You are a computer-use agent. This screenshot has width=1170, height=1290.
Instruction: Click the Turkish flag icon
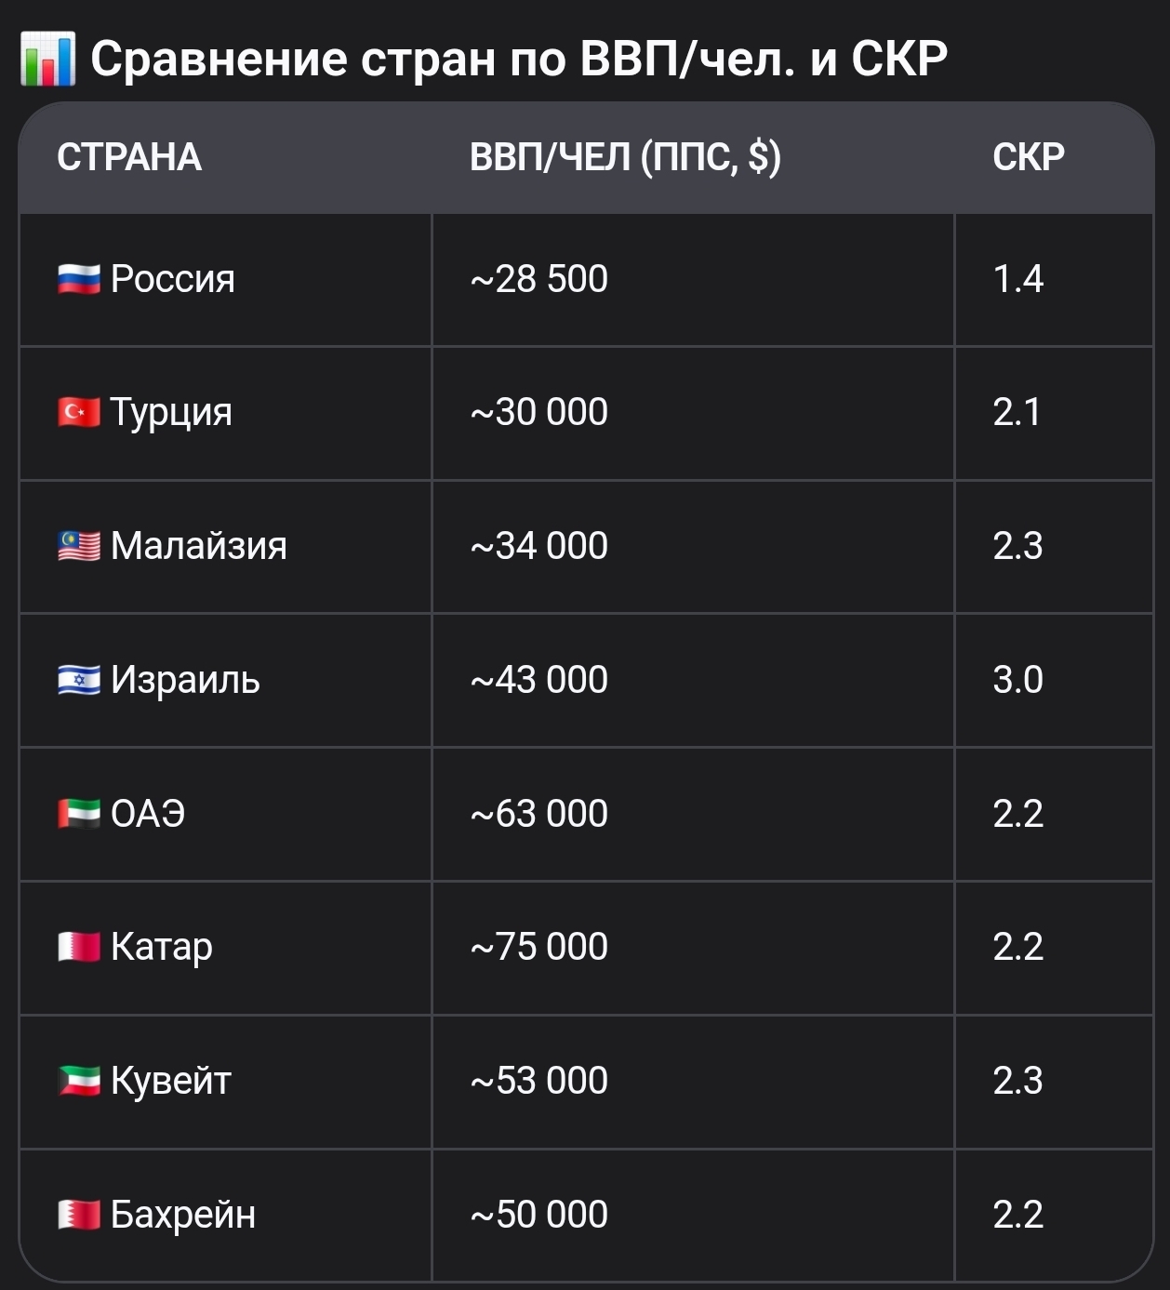pos(79,412)
